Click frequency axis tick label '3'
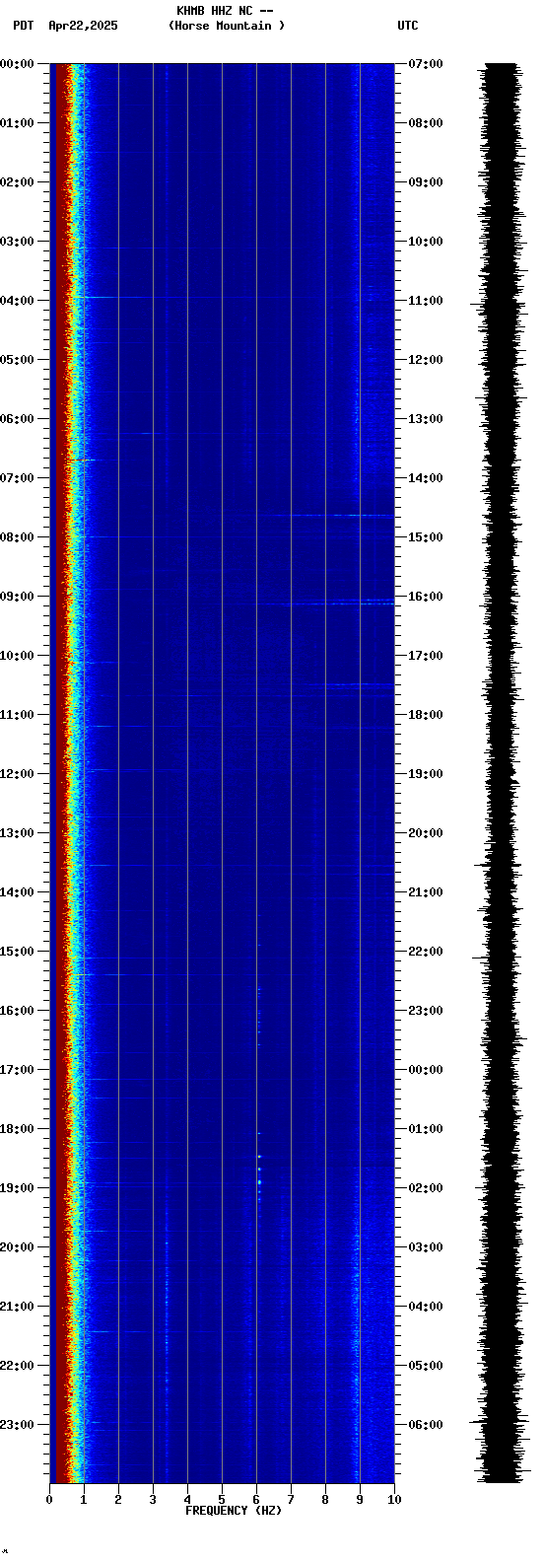This screenshot has height=1562, width=544. (x=153, y=1500)
